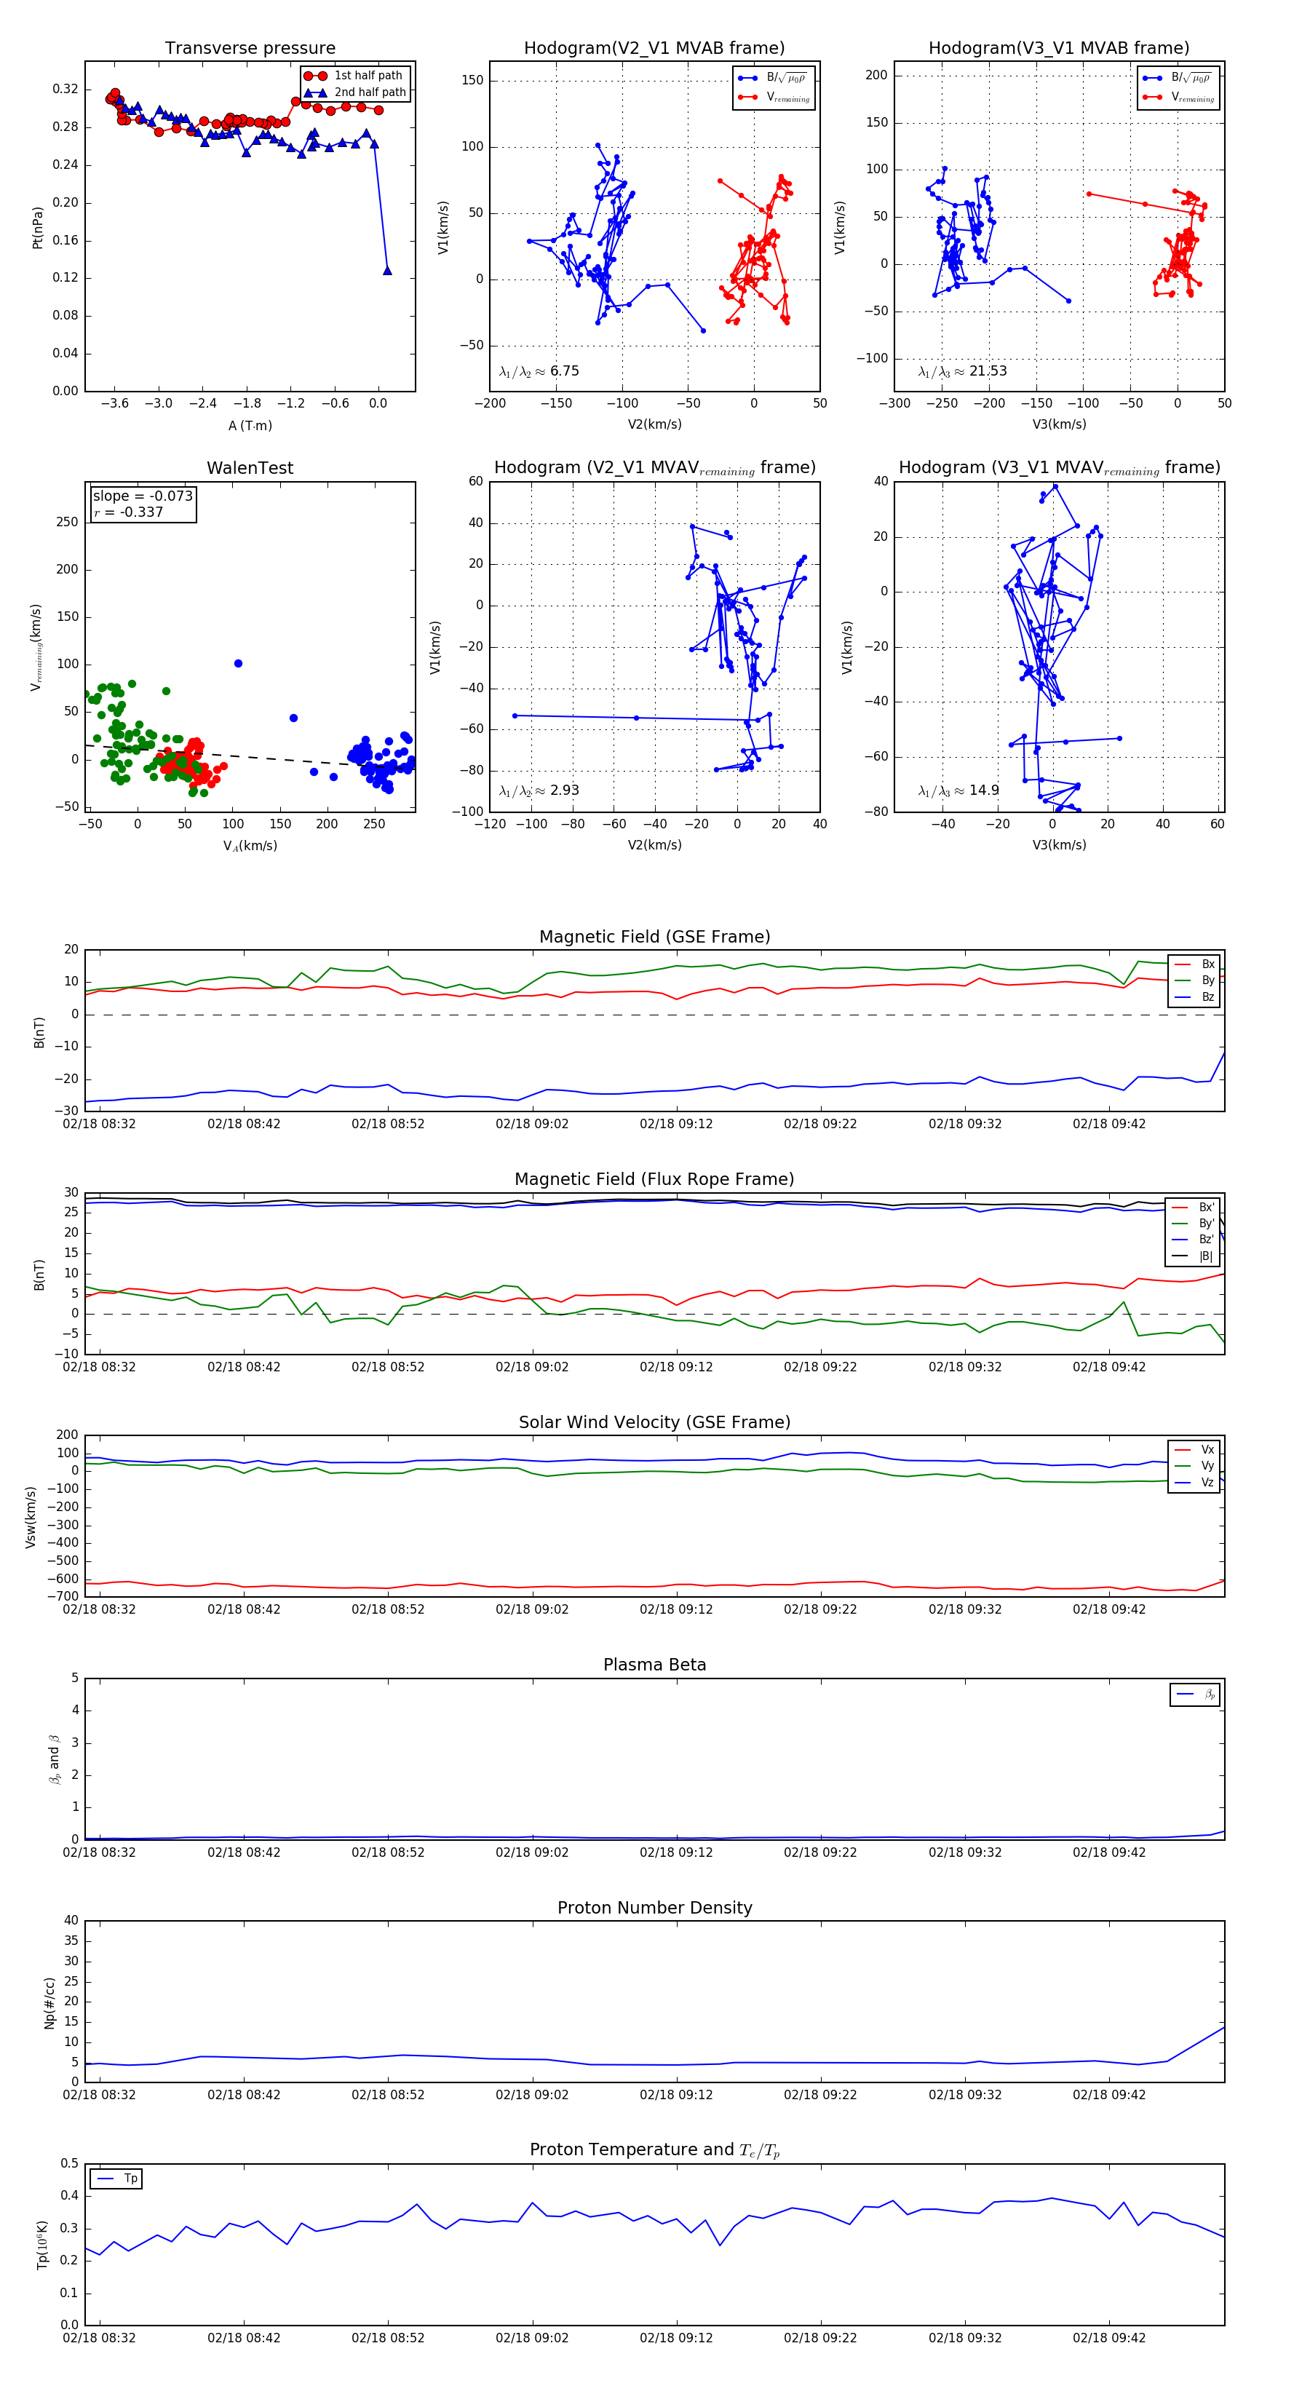Click the "Transverse pressure" plot title
Image resolution: width=1310 pixels, height=2402 pixels.
250,49
